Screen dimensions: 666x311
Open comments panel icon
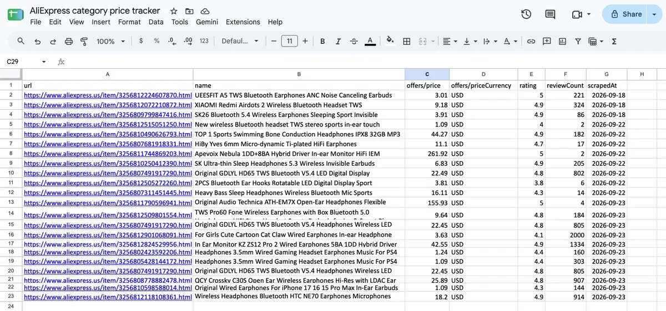point(550,14)
